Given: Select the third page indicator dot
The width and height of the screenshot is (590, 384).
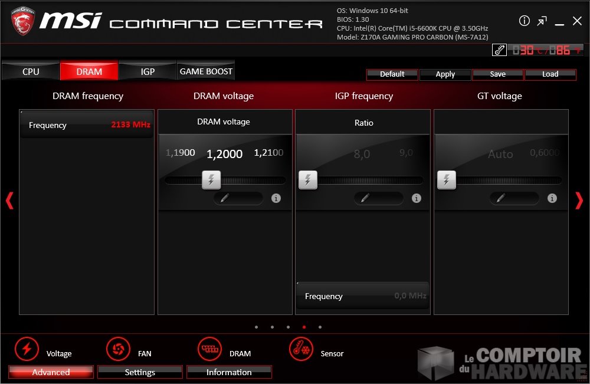Looking at the screenshot, I should (288, 327).
